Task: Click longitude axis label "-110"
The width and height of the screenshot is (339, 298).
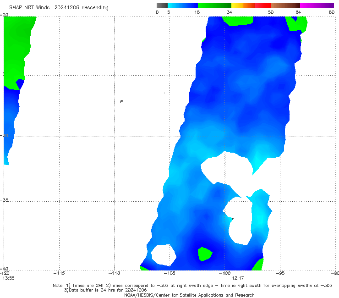Action: pyautogui.click(x=115, y=273)
